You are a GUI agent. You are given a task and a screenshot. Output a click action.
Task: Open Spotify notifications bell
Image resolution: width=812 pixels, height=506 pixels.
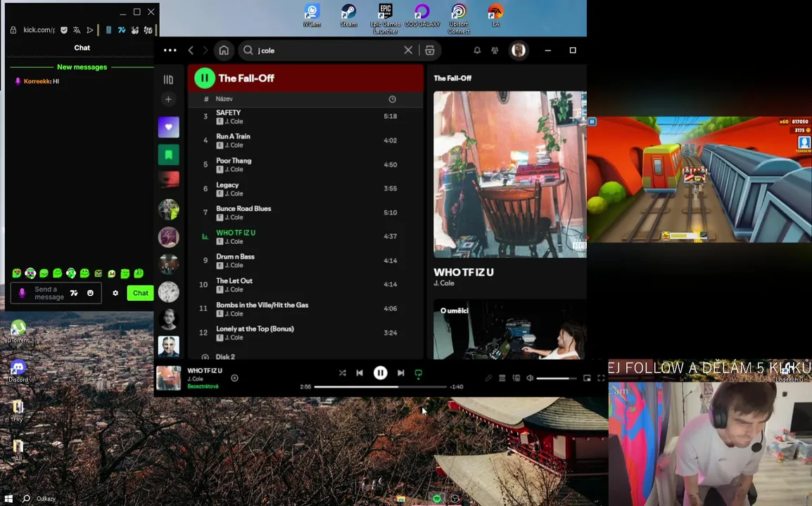(477, 50)
